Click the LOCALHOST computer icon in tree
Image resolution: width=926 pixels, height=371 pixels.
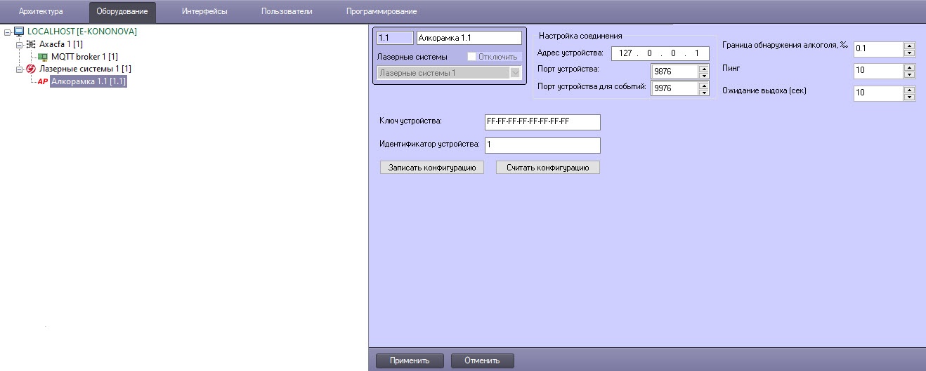19,32
